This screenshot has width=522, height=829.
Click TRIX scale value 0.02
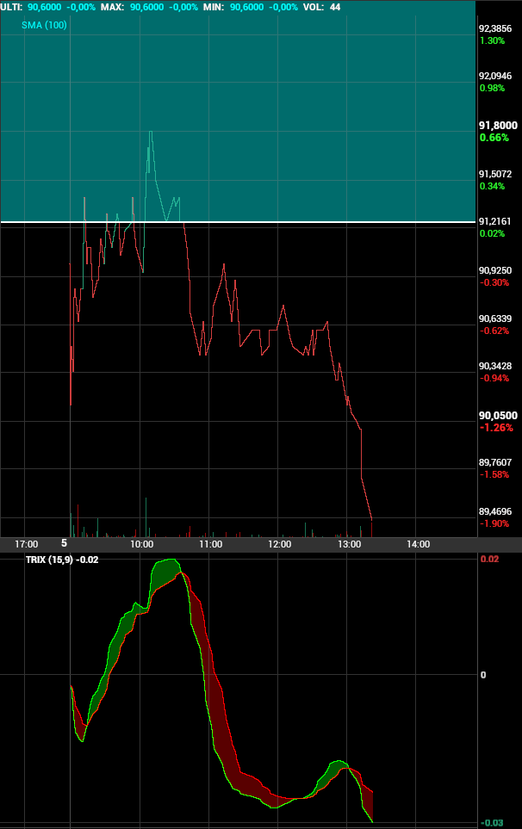tap(489, 559)
